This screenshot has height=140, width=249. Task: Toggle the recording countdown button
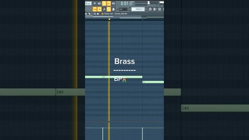click(104, 3)
